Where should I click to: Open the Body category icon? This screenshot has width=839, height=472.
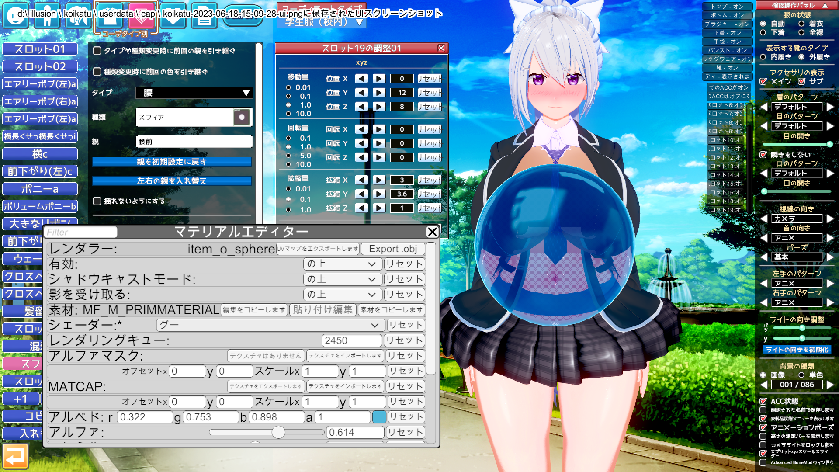[47, 15]
